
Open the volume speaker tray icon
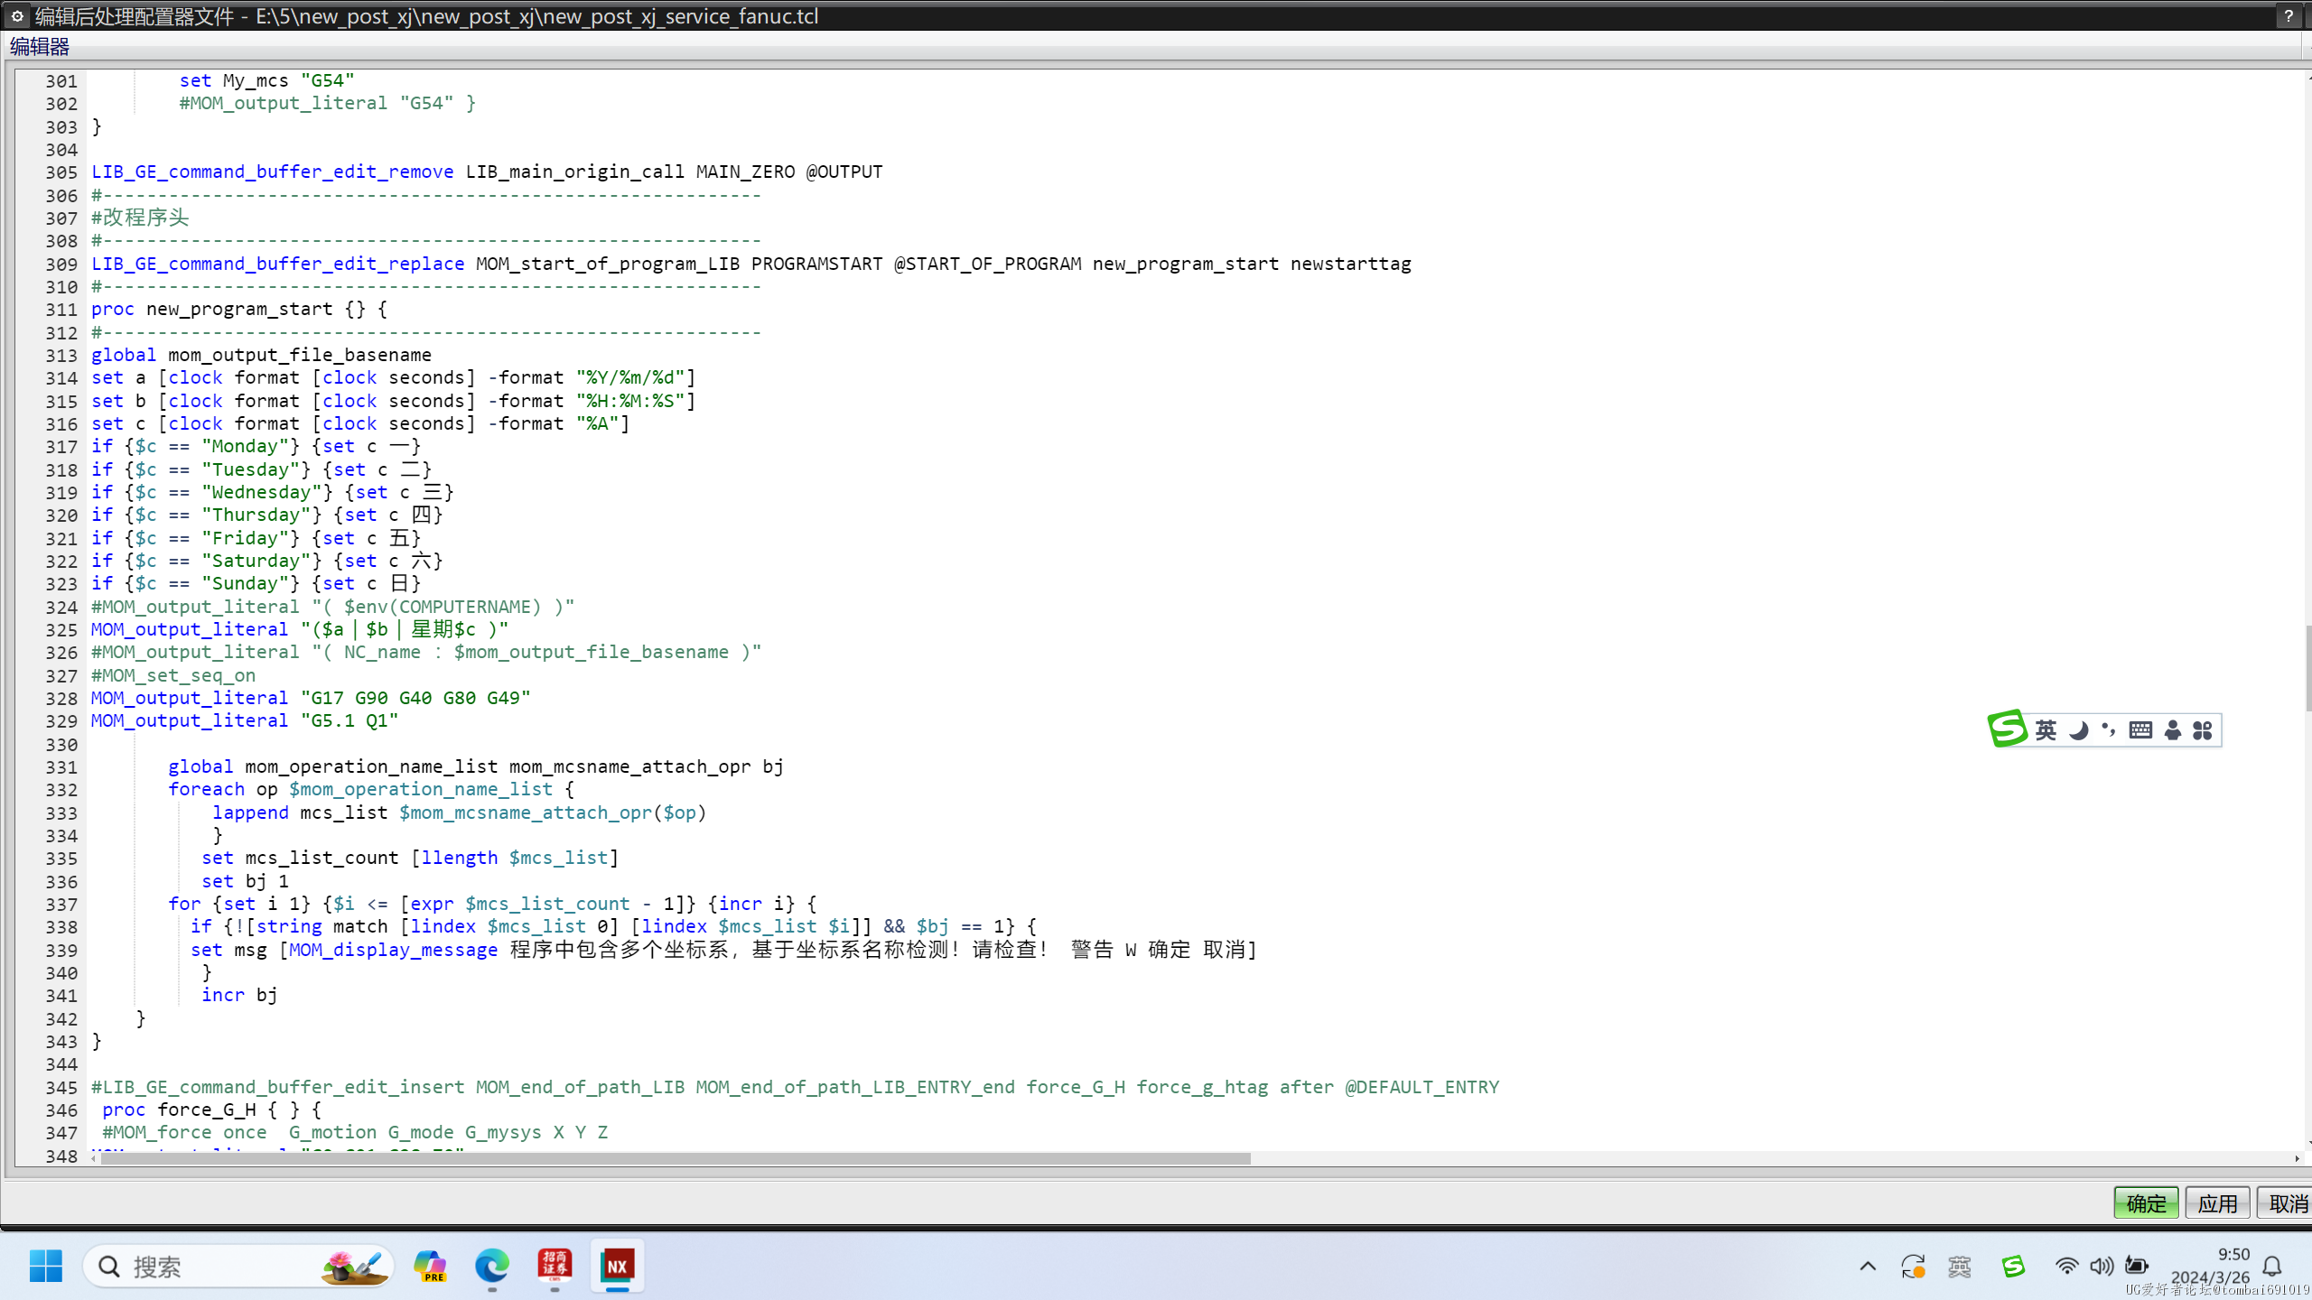click(2102, 1267)
